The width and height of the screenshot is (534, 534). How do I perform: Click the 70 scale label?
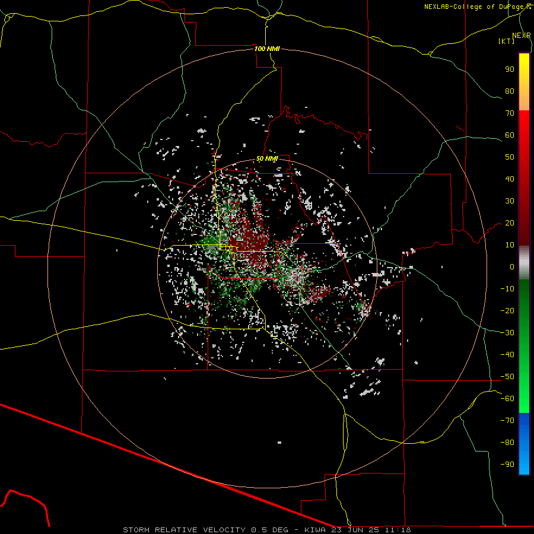[x=510, y=113]
